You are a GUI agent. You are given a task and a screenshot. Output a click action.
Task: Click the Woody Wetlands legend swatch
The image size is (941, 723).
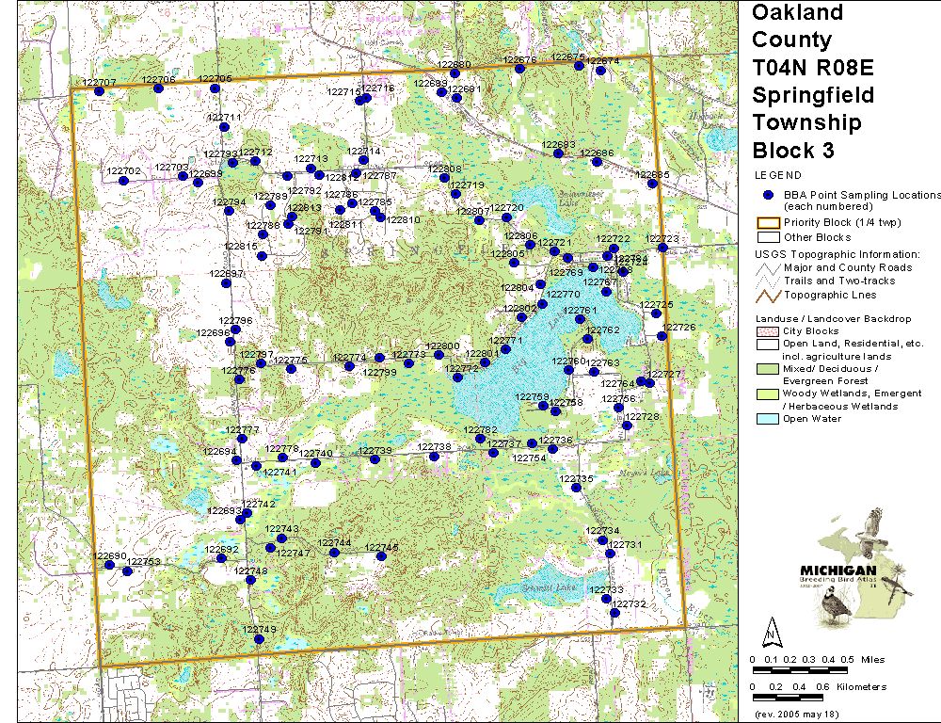[x=766, y=394]
